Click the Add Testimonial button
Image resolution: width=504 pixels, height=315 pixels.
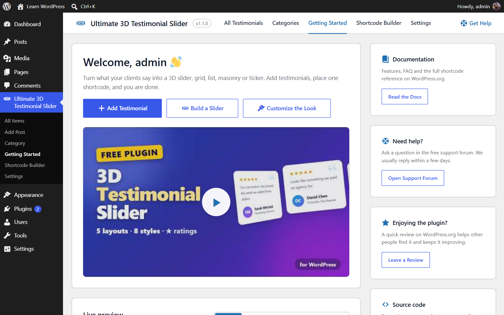[123, 108]
